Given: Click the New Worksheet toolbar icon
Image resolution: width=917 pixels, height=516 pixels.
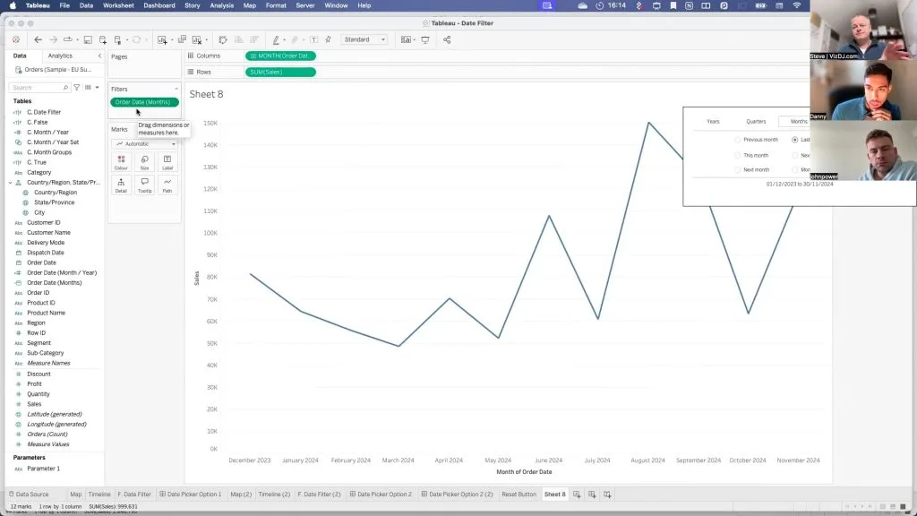Looking at the screenshot, I should (x=162, y=39).
